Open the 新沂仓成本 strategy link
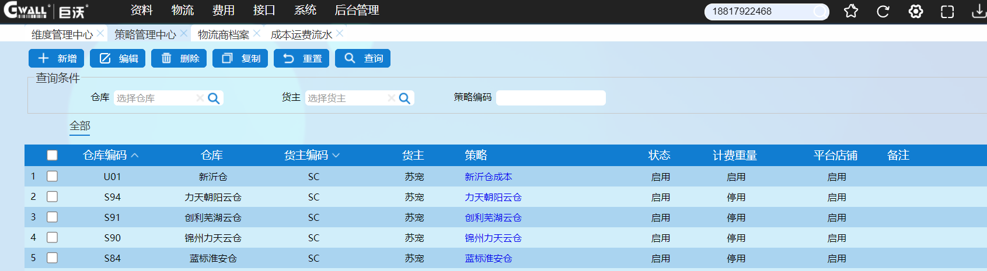This screenshot has width=987, height=271. [x=488, y=177]
